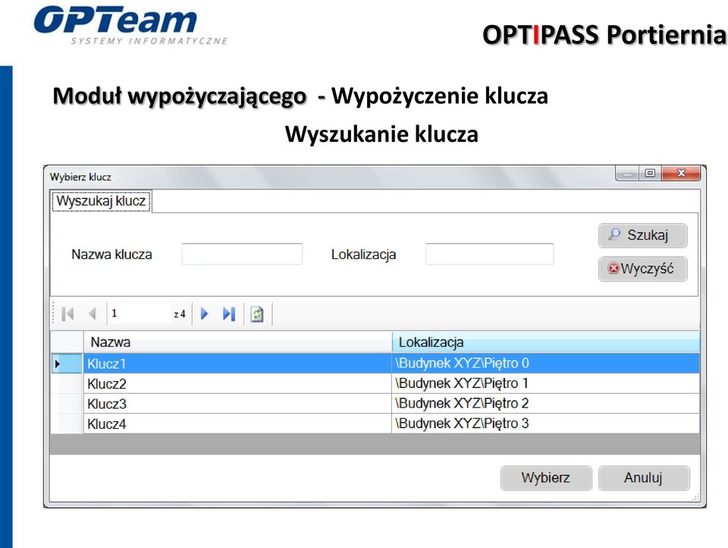This screenshot has width=728, height=548.
Task: Refresh the key list
Action: [257, 314]
